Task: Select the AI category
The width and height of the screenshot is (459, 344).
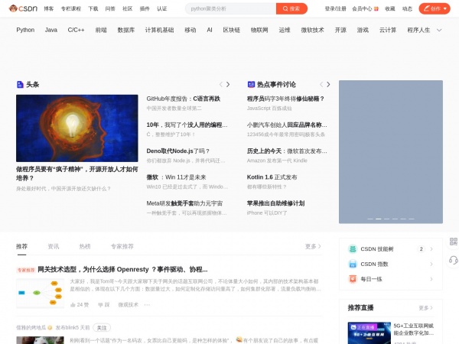Action: (210, 30)
